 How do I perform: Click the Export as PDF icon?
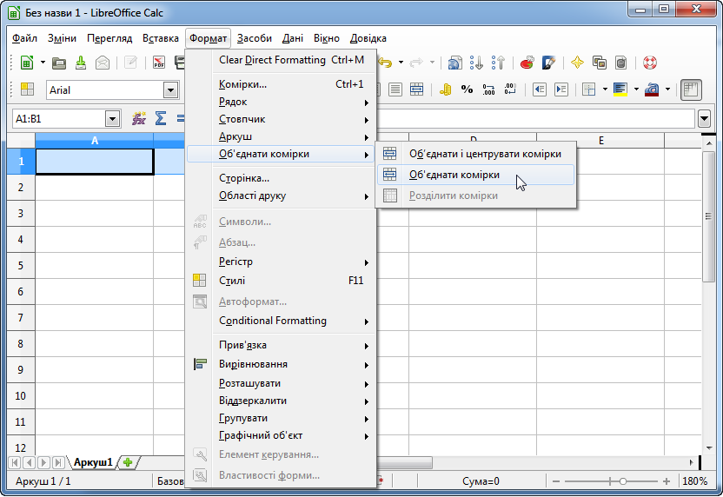(x=159, y=63)
